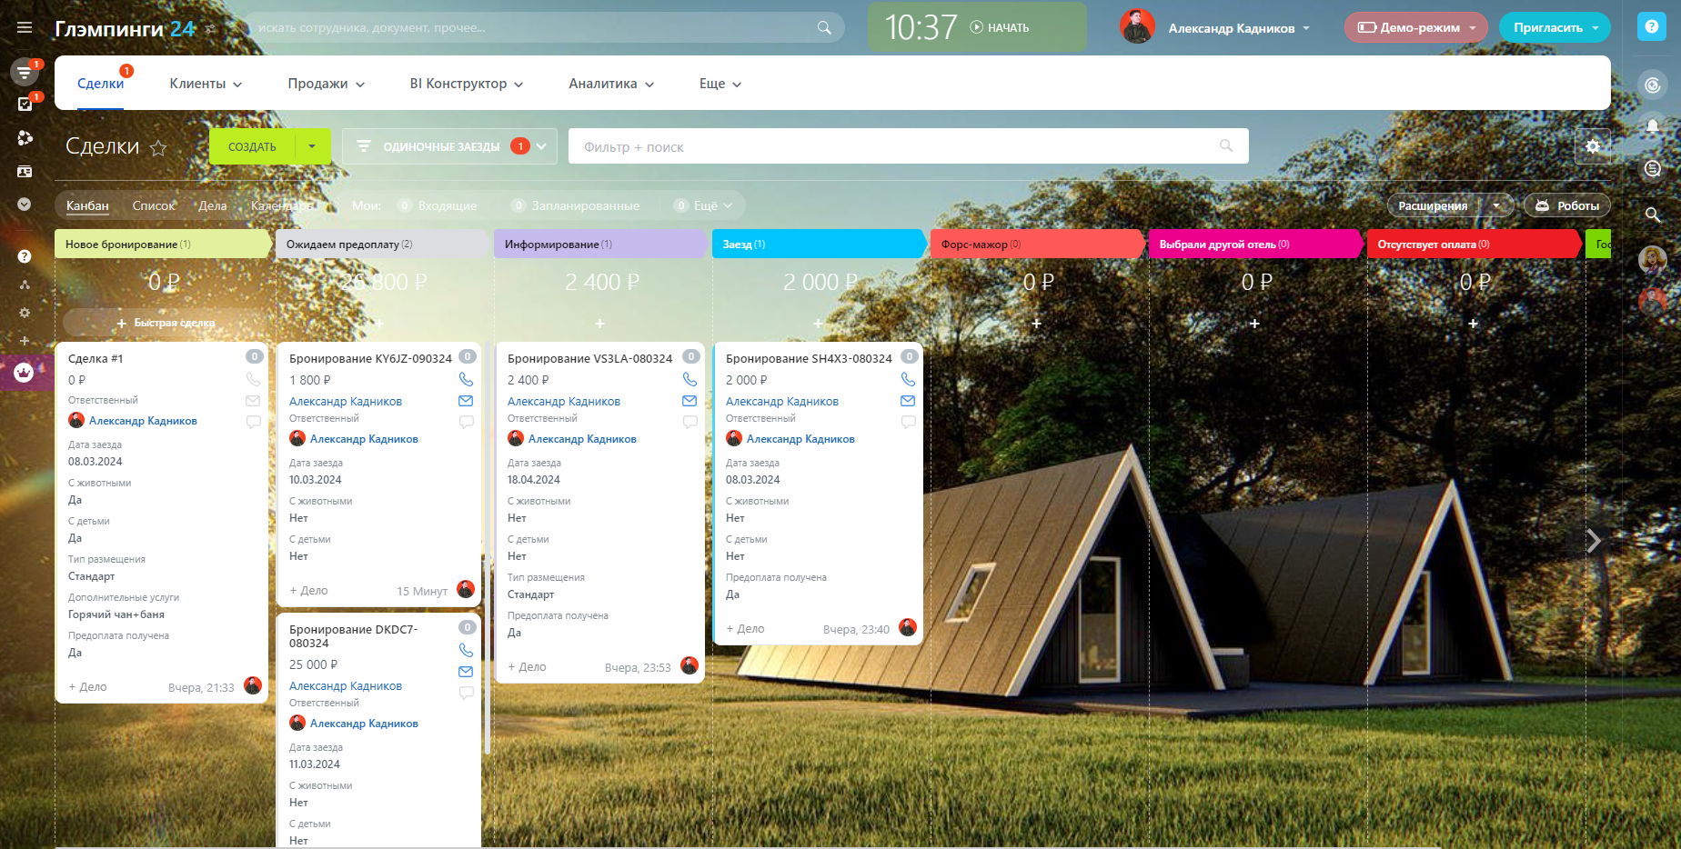Click the Фильтр + поиск field
This screenshot has width=1681, height=849.
pyautogui.click(x=908, y=146)
